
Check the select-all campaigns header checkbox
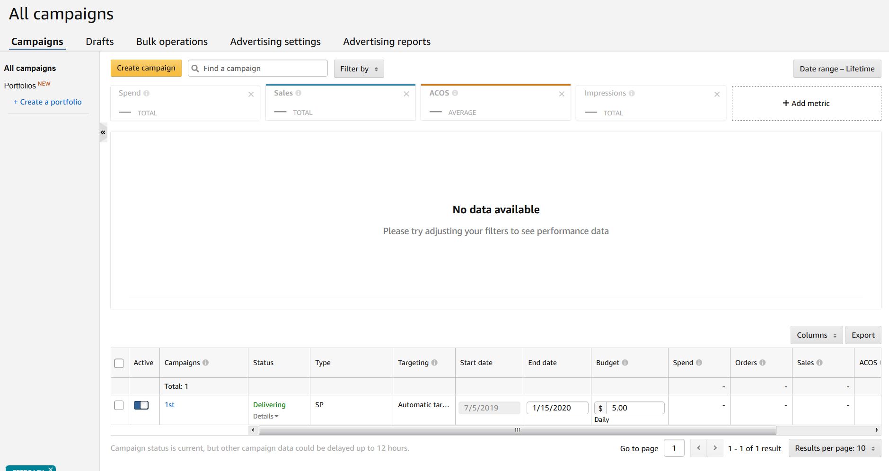tap(119, 363)
